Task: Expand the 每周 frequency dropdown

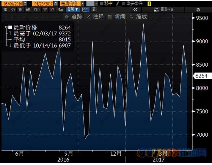Action: 73,9
